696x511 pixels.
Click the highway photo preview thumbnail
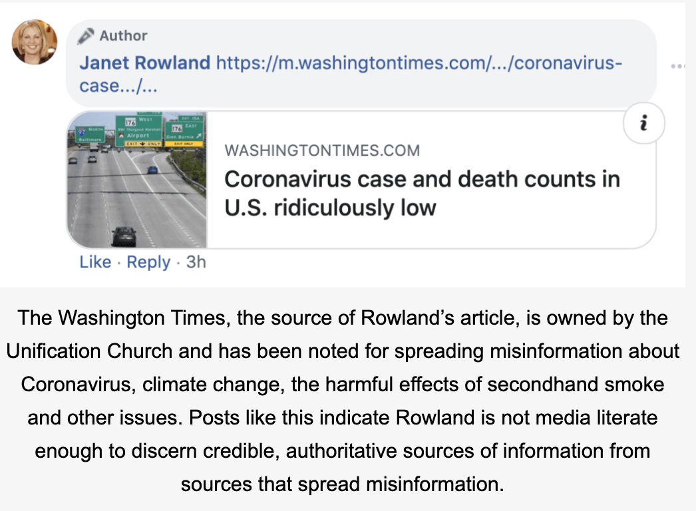[x=136, y=180]
